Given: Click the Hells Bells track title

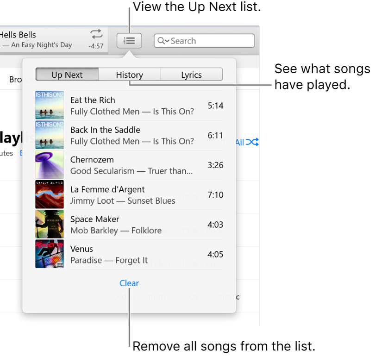Looking at the screenshot, I should pos(18,35).
